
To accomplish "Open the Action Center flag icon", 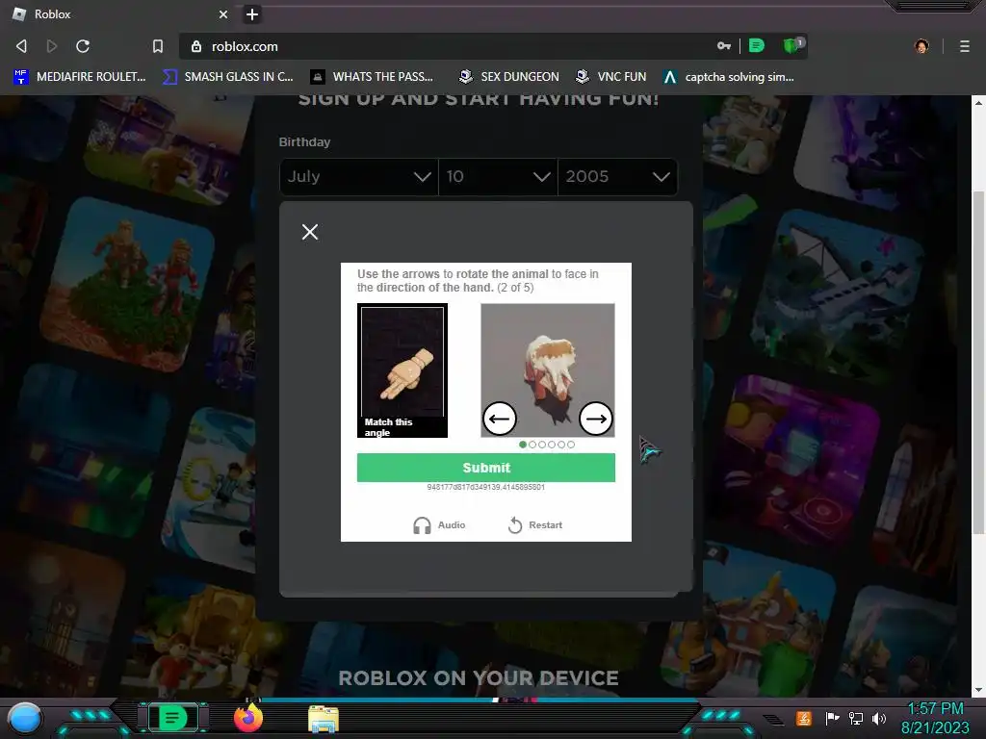I will 832,718.
